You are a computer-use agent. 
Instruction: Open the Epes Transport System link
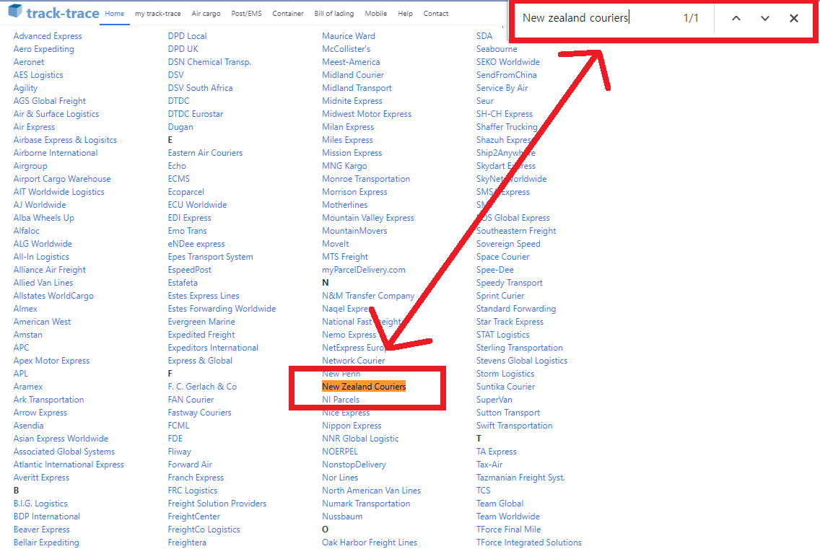(x=211, y=258)
